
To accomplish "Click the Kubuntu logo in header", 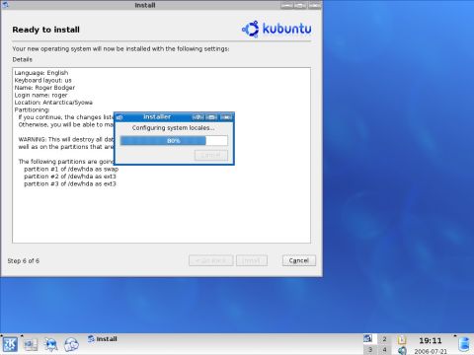I will [276, 29].
